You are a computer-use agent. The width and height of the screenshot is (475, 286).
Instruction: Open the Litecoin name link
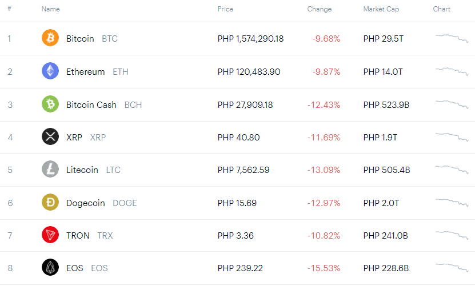(82, 170)
